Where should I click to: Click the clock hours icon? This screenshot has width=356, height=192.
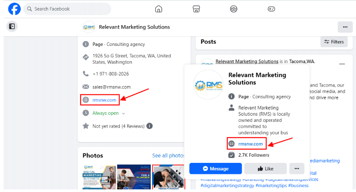pos(86,113)
